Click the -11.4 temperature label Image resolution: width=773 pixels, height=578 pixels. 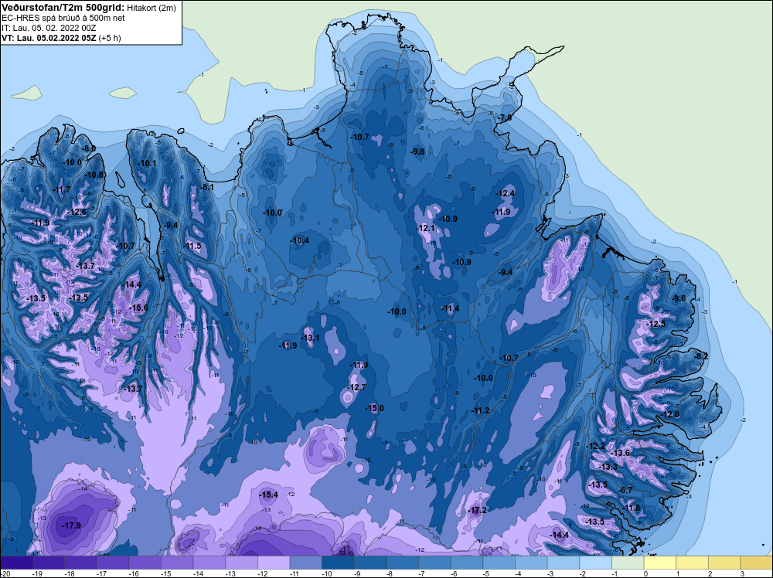pos(450,308)
